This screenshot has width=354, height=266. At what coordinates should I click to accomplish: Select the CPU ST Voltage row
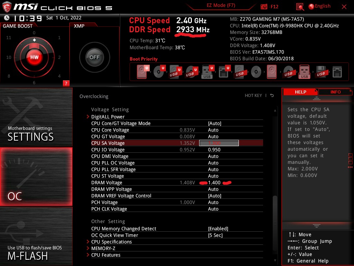[177, 176]
